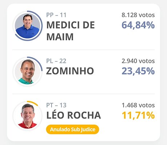Open the Léo Rocha candidate photo

[28, 116]
